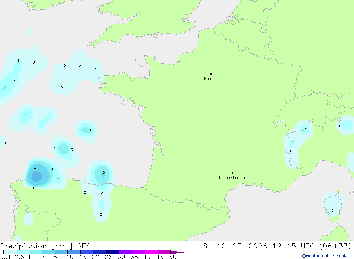This screenshot has height=259, width=354.
Task: Click the Dourbies city label
Action: [x=232, y=178]
